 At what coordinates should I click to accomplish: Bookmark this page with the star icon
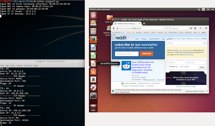[191, 28]
